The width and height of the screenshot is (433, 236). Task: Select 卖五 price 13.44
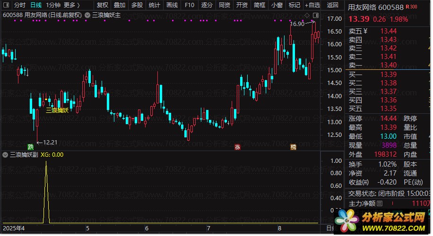click(388, 31)
